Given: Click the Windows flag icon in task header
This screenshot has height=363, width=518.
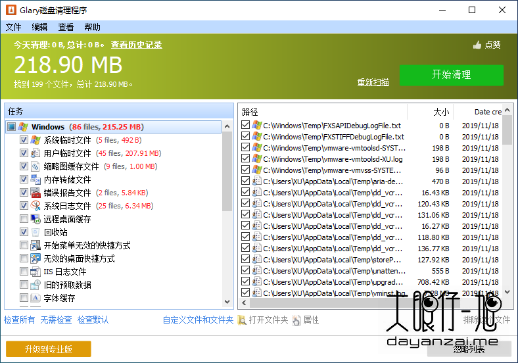Looking at the screenshot, I should (x=23, y=127).
